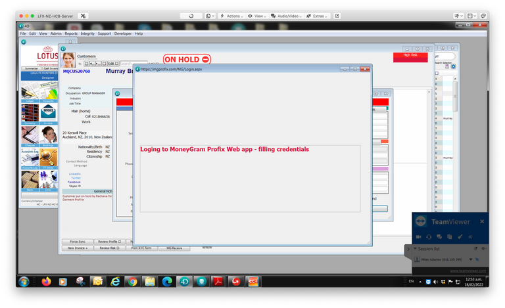The height and width of the screenshot is (308, 505).
Task: Open the Help menu
Action: pyautogui.click(x=139, y=33)
